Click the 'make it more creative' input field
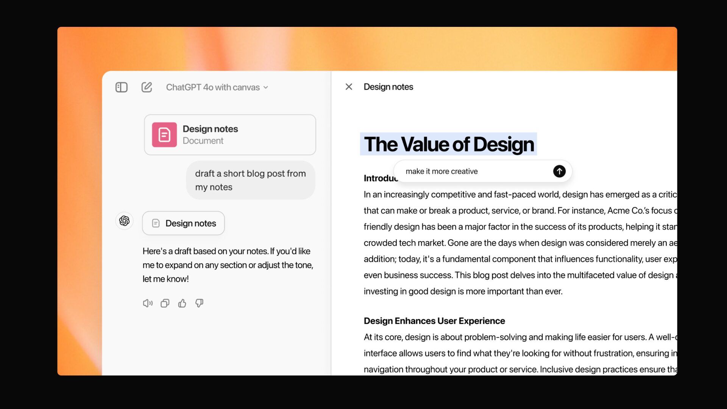This screenshot has width=727, height=409. click(473, 171)
